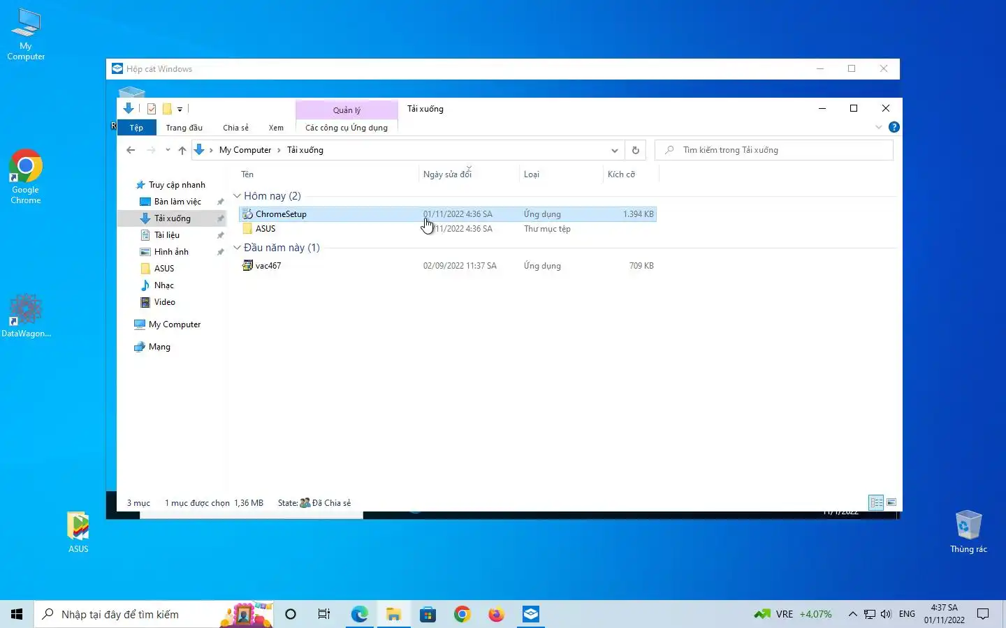This screenshot has width=1006, height=628.
Task: Open notification center on taskbar
Action: point(983,614)
